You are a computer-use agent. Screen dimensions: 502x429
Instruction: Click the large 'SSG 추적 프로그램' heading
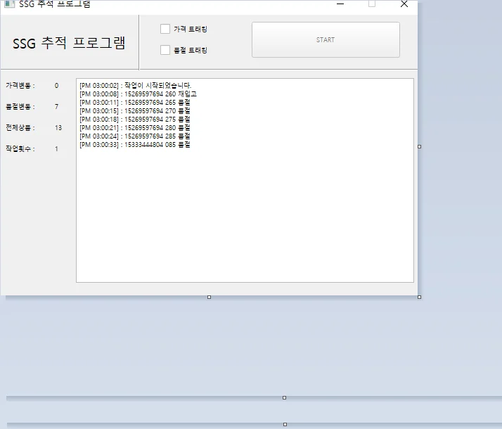point(69,43)
